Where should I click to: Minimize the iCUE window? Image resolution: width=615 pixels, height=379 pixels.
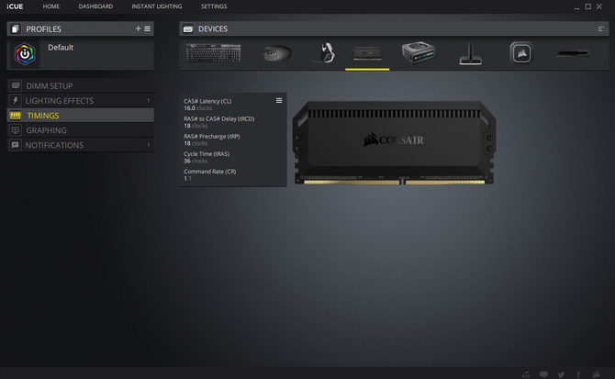pyautogui.click(x=576, y=6)
